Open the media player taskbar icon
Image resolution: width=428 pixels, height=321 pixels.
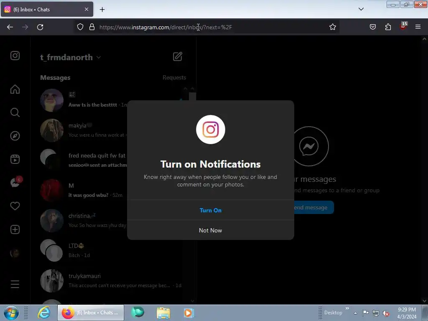point(189,313)
